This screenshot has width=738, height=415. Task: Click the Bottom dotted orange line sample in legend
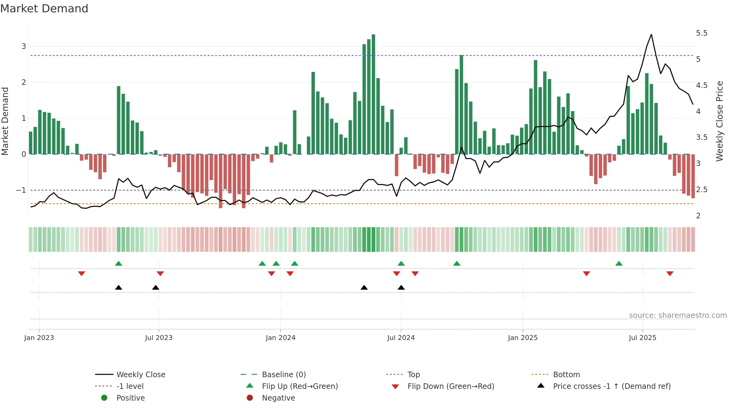pyautogui.click(x=540, y=374)
